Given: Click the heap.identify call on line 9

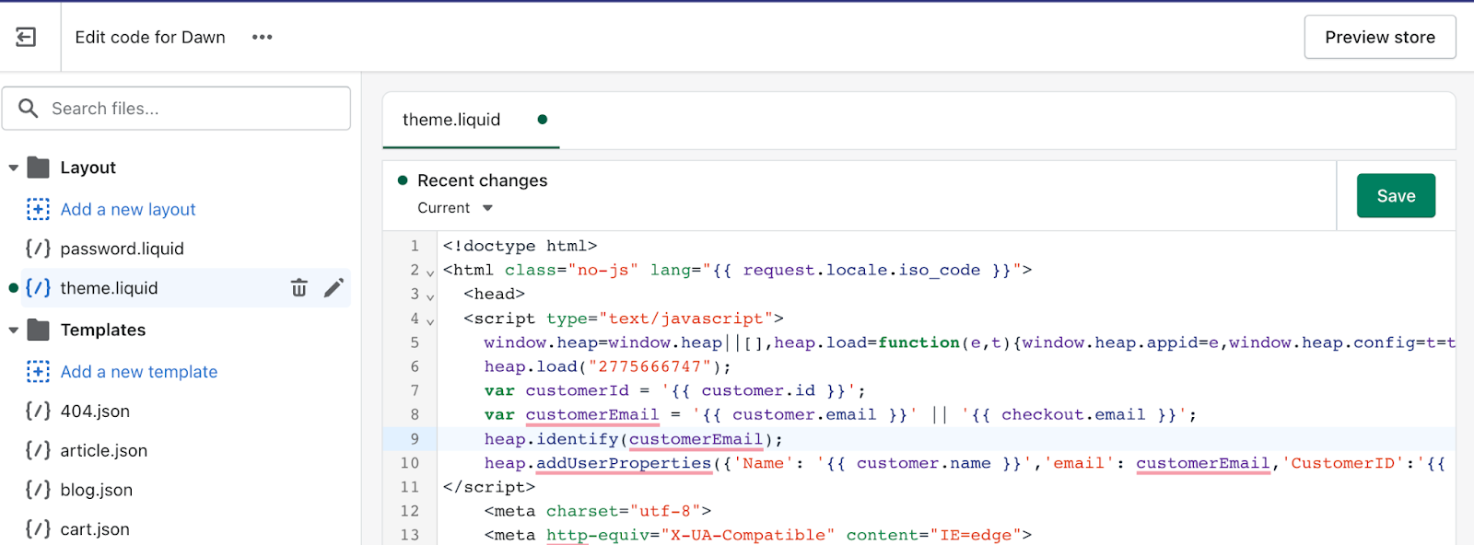Looking at the screenshot, I should coord(633,439).
